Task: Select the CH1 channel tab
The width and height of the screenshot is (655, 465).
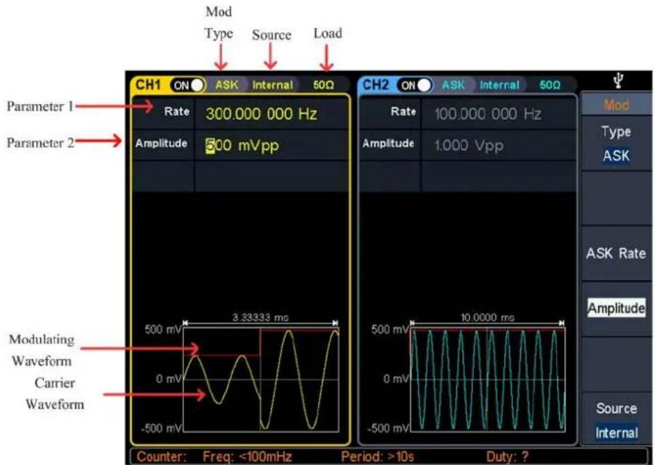Action: pos(148,85)
